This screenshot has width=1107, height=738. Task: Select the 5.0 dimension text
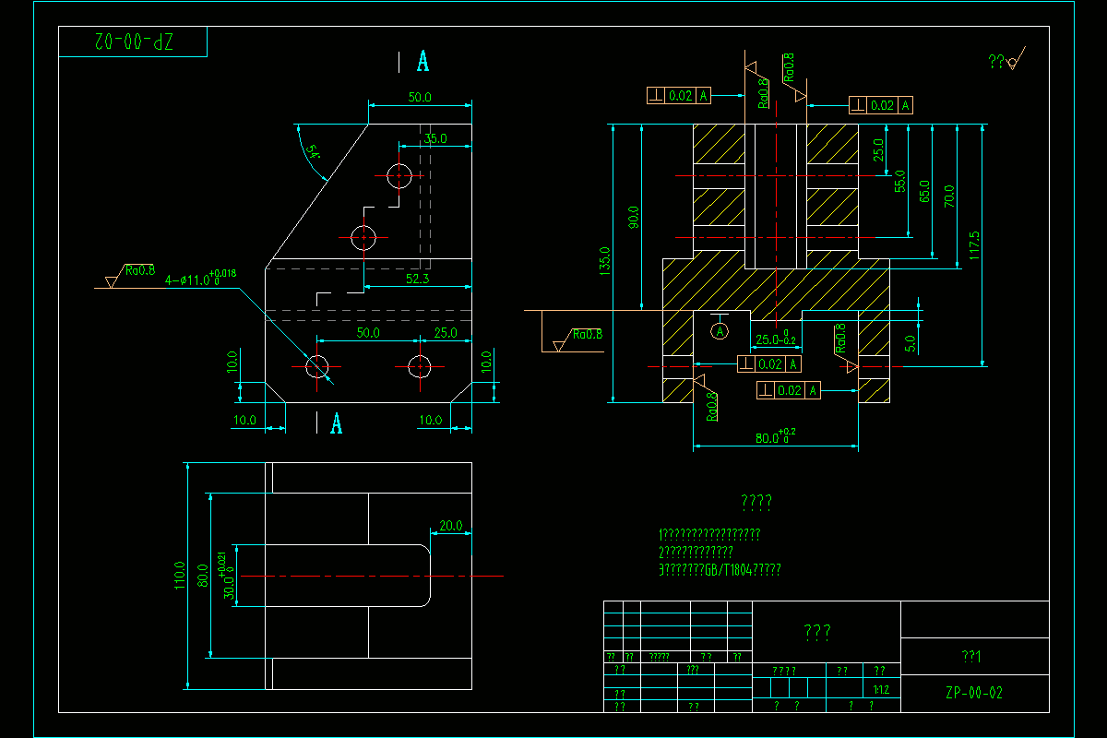(911, 343)
